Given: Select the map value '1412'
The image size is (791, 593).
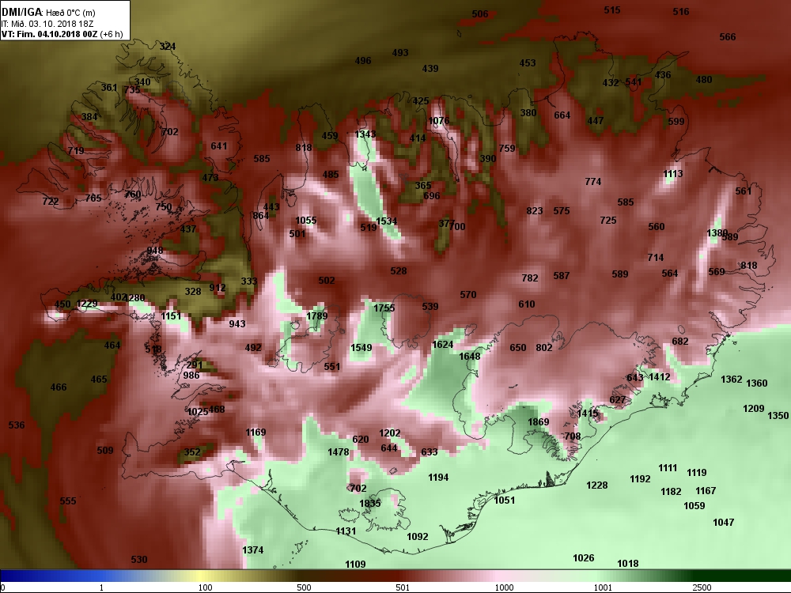Looking at the screenshot, I should pos(659,376).
